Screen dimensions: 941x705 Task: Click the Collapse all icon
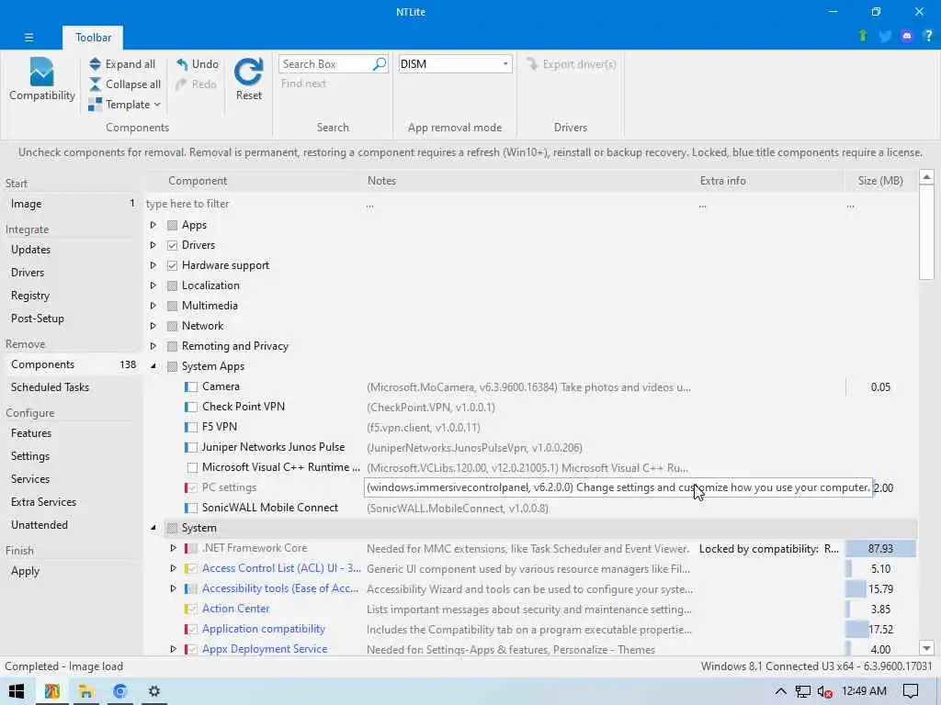pos(95,84)
